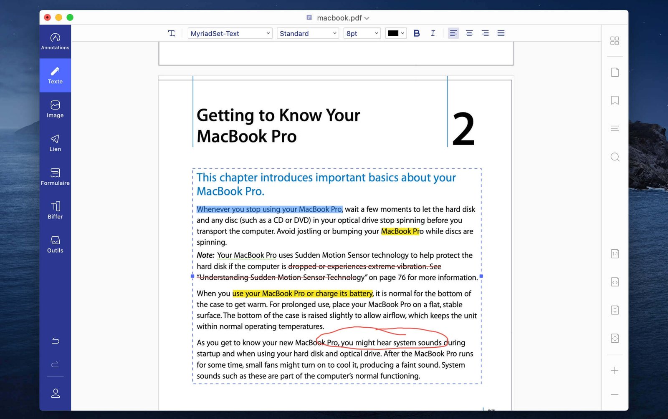Click the highlighted 'use your MacBook Pro or charge' text
Image resolution: width=668 pixels, height=419 pixels.
coord(303,294)
